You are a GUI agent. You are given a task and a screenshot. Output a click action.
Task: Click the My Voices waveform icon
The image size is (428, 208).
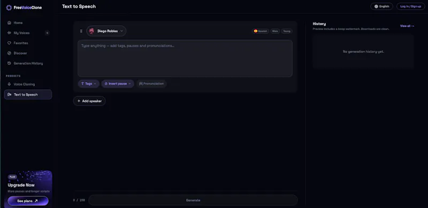click(9, 33)
